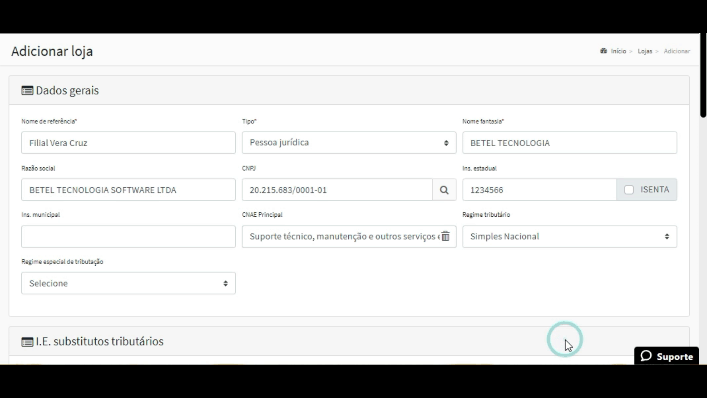Click the CNPJ search magnifier icon
The width and height of the screenshot is (707, 398).
click(x=444, y=190)
